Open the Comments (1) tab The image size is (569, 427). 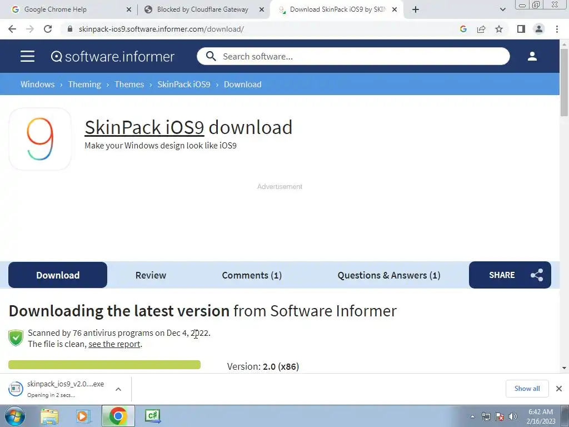click(x=252, y=275)
